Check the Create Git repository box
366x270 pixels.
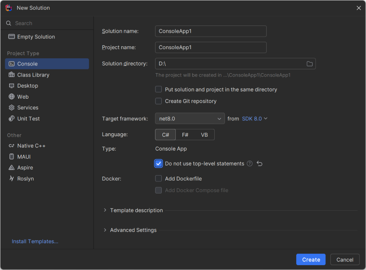click(158, 101)
